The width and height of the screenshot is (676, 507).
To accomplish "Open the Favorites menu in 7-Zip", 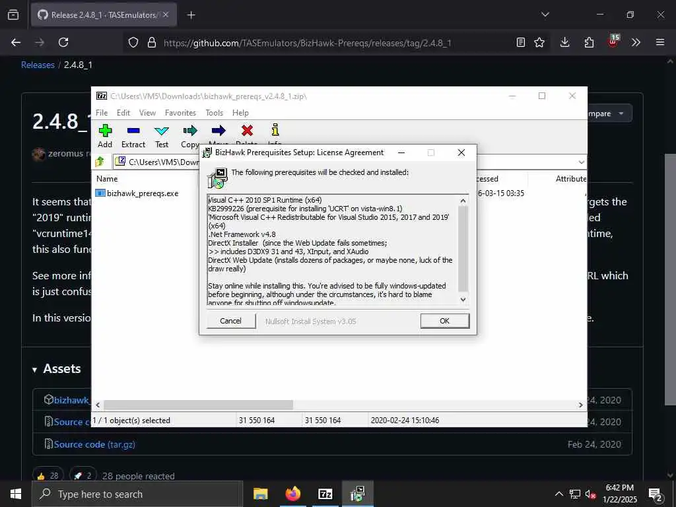I will (180, 112).
